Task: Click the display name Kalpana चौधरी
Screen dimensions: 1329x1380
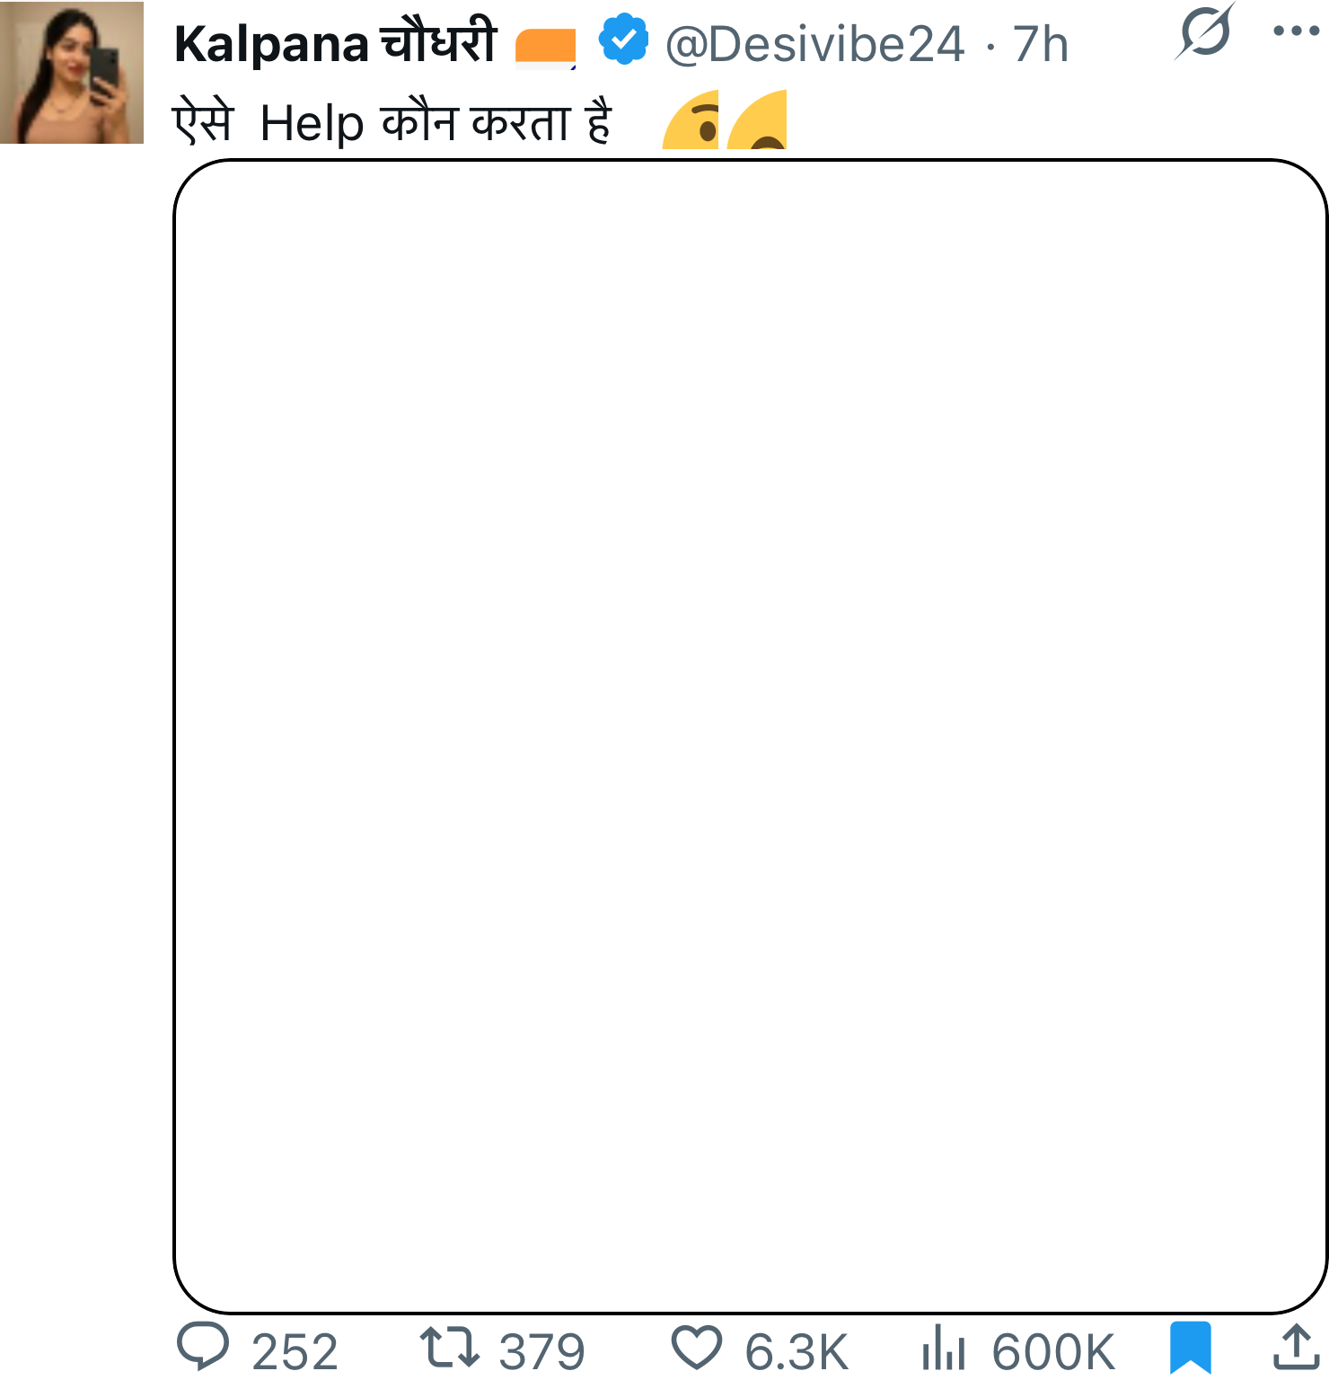Action: pos(335,43)
